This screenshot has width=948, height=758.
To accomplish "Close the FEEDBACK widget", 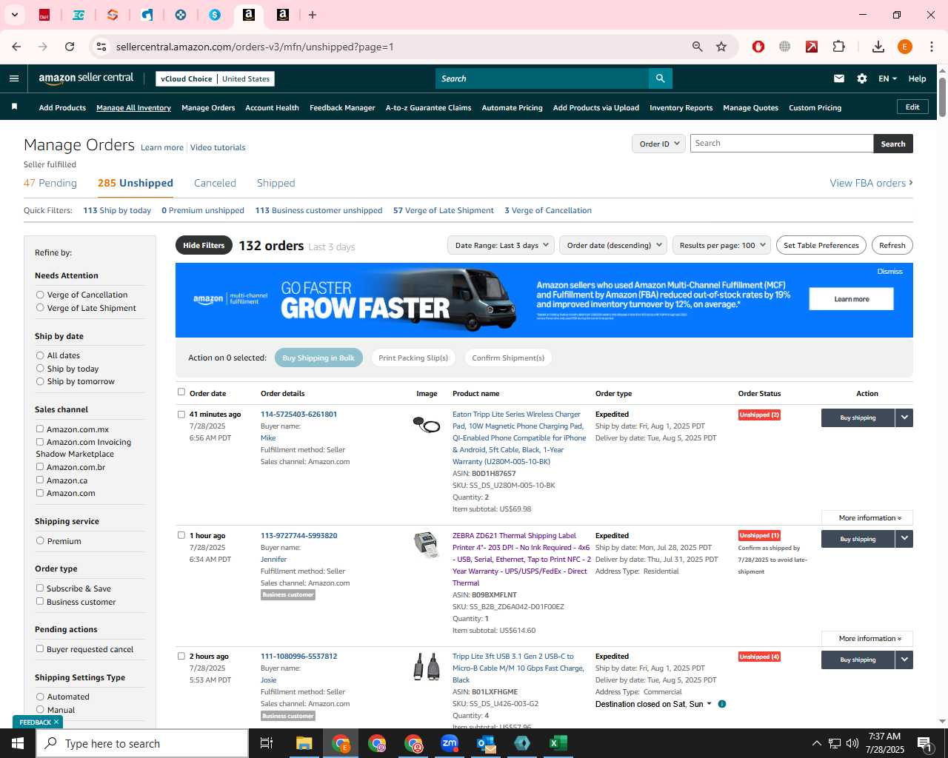I will coord(56,722).
